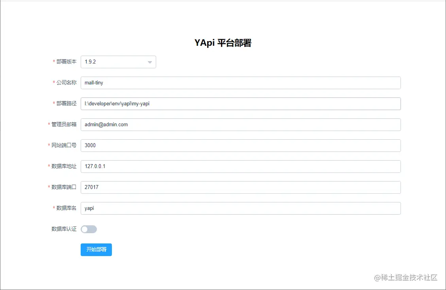Screen dimensions: 446x290
Task: Click the 部署路径 deployment path input
Action: [x=241, y=103]
